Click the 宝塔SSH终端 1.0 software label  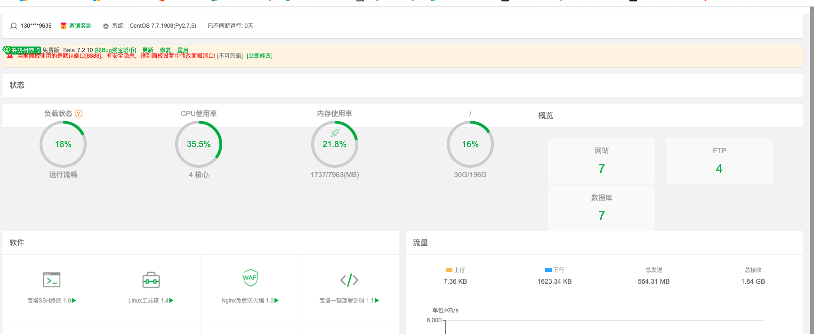tap(49, 301)
